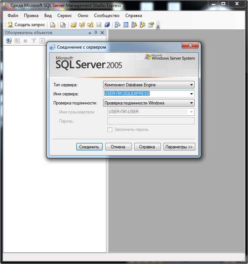Open a file using the folder icon
This screenshot has height=264, width=248.
click(73, 25)
